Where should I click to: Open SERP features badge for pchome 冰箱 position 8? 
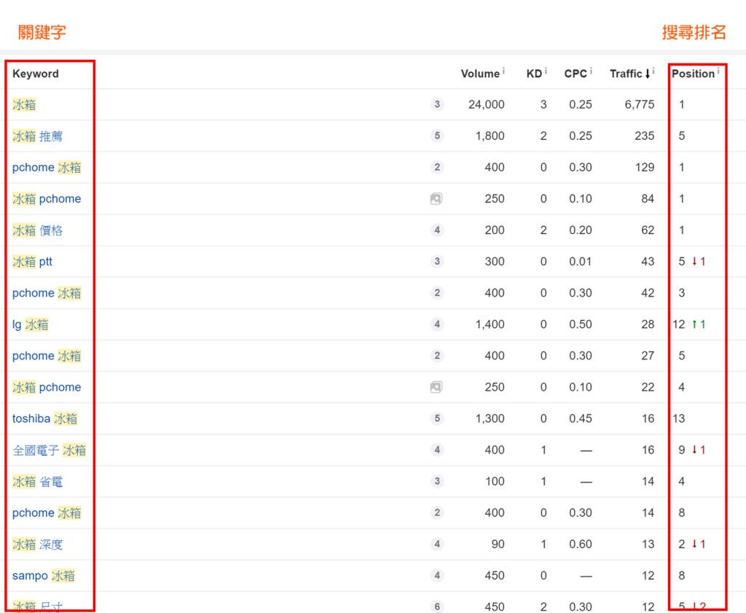pos(437,512)
